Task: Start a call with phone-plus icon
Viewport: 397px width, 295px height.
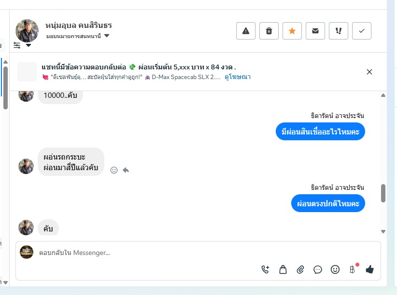Action: tap(265, 269)
